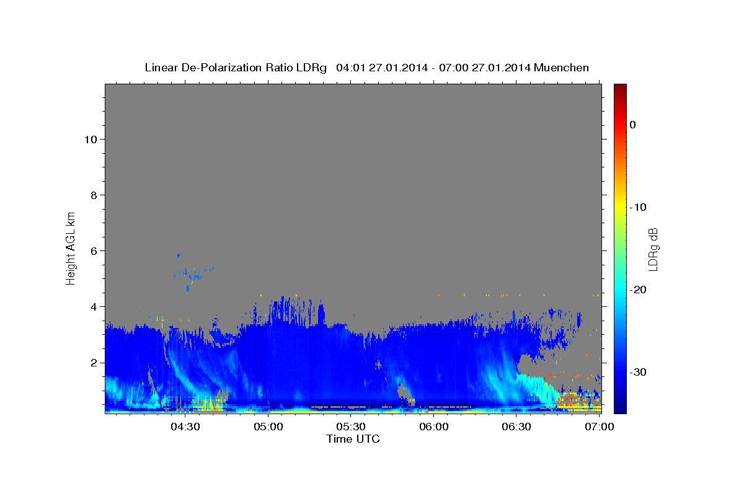
Task: Click the 05:00 time tick label
Action: tap(268, 427)
